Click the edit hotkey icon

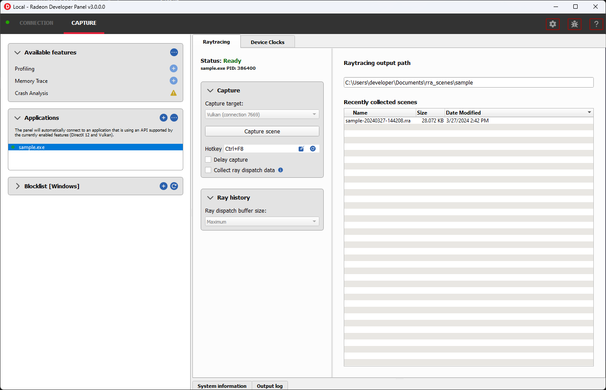[x=301, y=149]
